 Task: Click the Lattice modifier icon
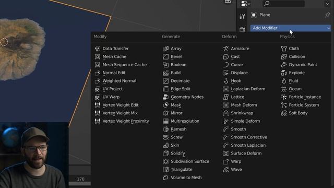[226, 97]
